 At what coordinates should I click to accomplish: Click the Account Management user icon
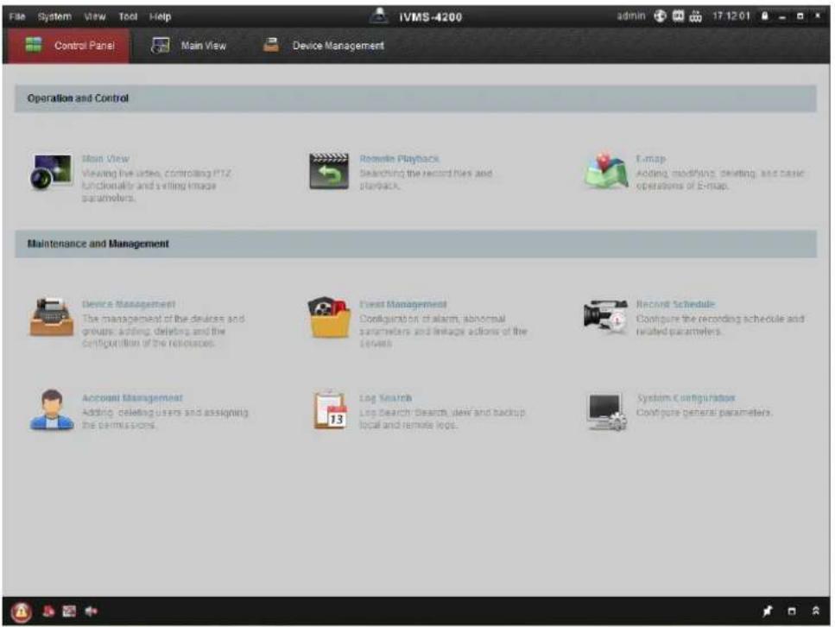tap(52, 409)
